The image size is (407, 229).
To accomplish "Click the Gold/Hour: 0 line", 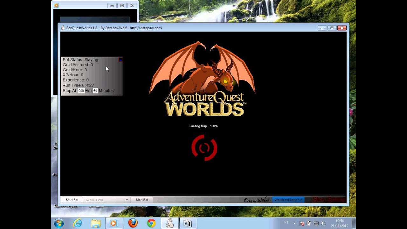I will coord(75,70).
